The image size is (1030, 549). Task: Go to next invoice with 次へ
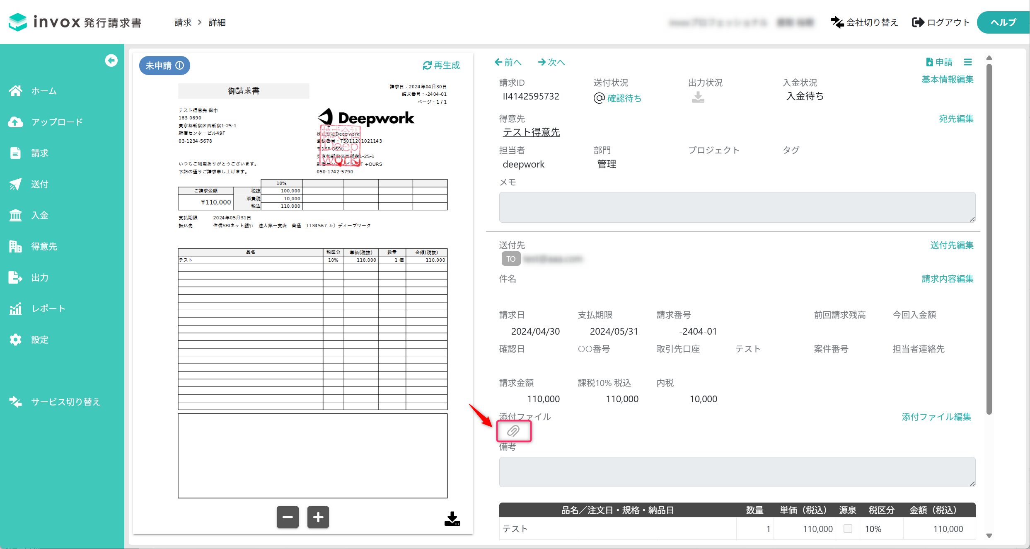click(551, 62)
